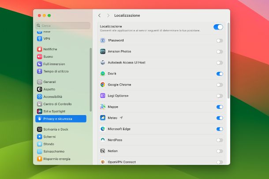Screen dimensions: 269x179
Task: Click the Accessibilità sidebar icon
Action: (39, 97)
